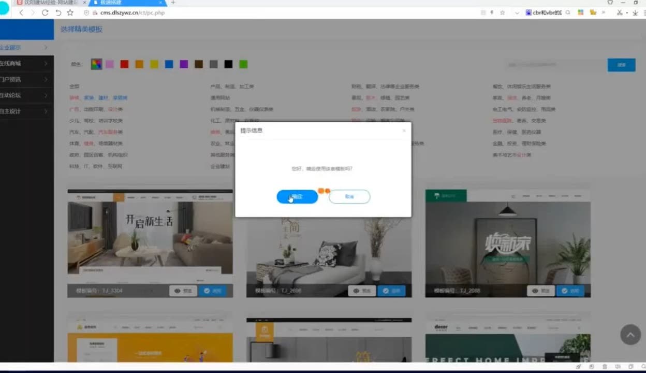Preview template TJ_3304 via its eye button

[x=183, y=291]
